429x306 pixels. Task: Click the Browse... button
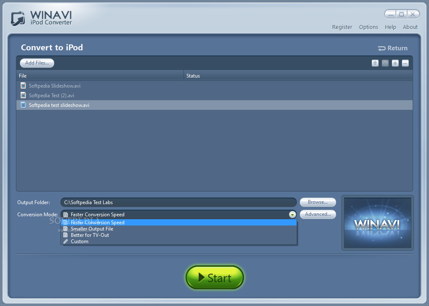point(318,202)
